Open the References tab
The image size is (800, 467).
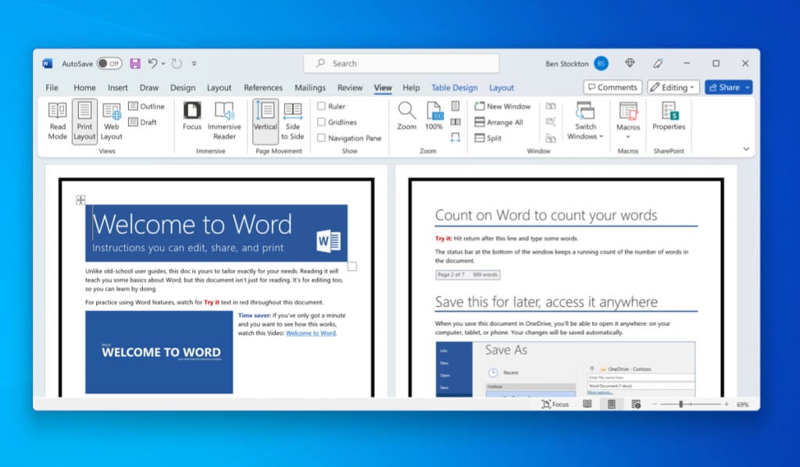tap(262, 87)
